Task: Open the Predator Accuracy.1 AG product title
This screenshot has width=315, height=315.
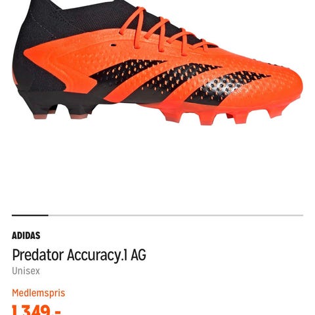Action: pos(79,255)
